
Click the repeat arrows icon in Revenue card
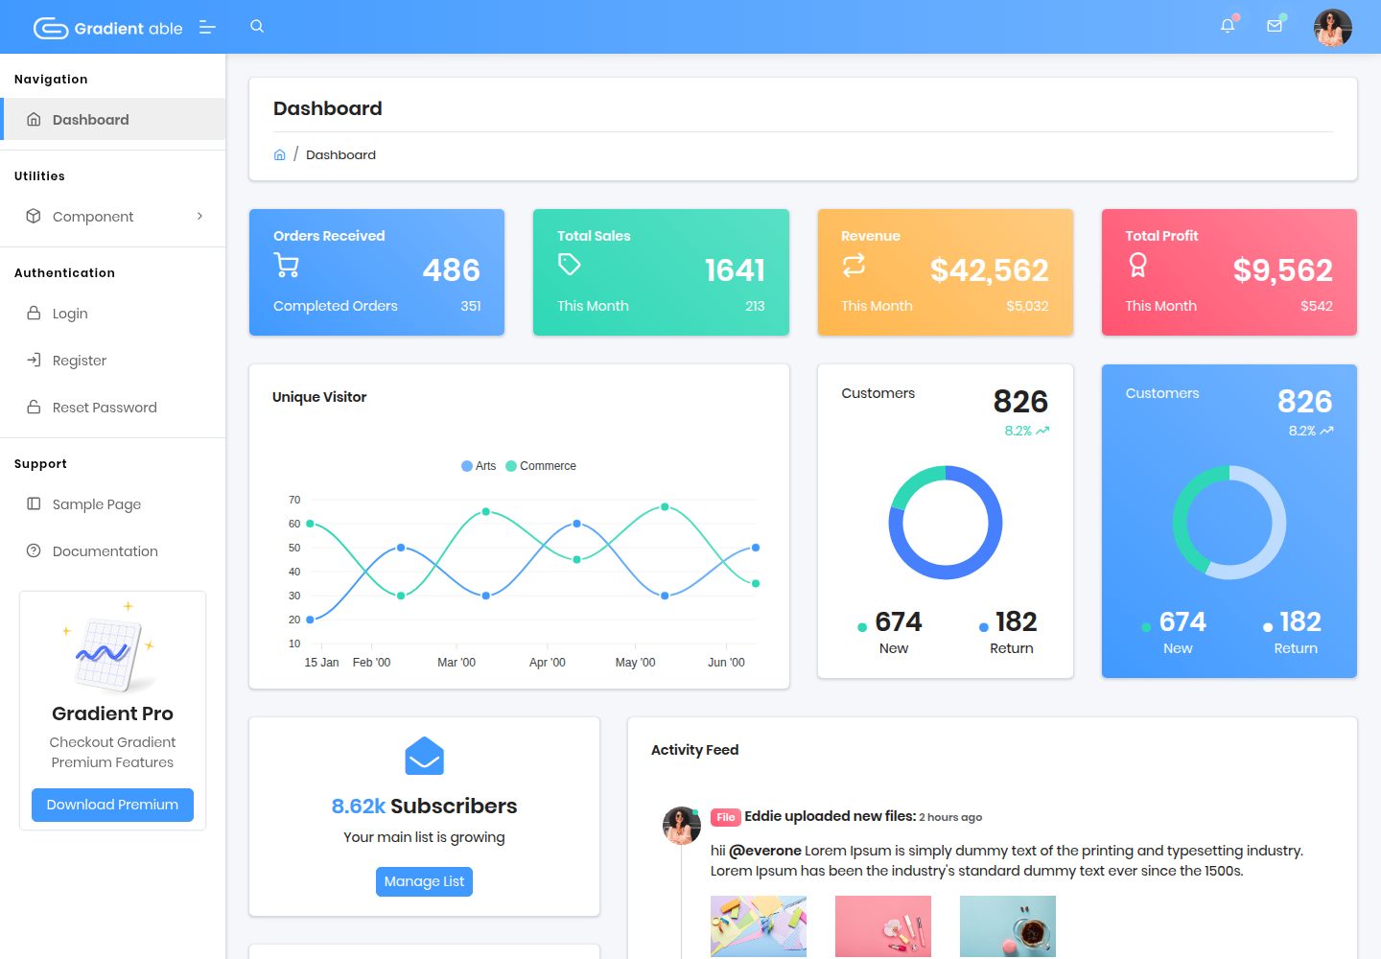(854, 265)
